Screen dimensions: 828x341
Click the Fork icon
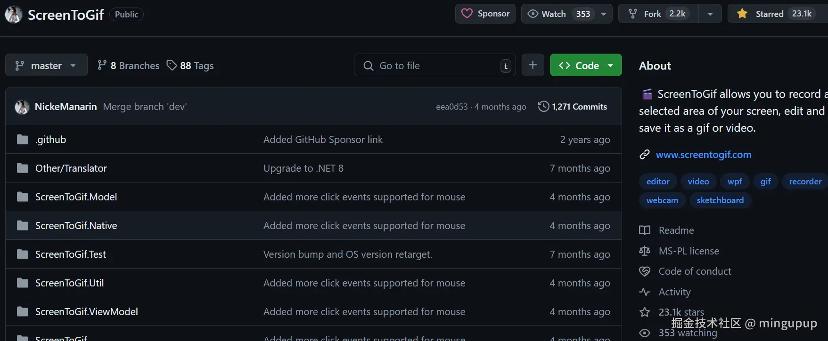click(x=633, y=14)
